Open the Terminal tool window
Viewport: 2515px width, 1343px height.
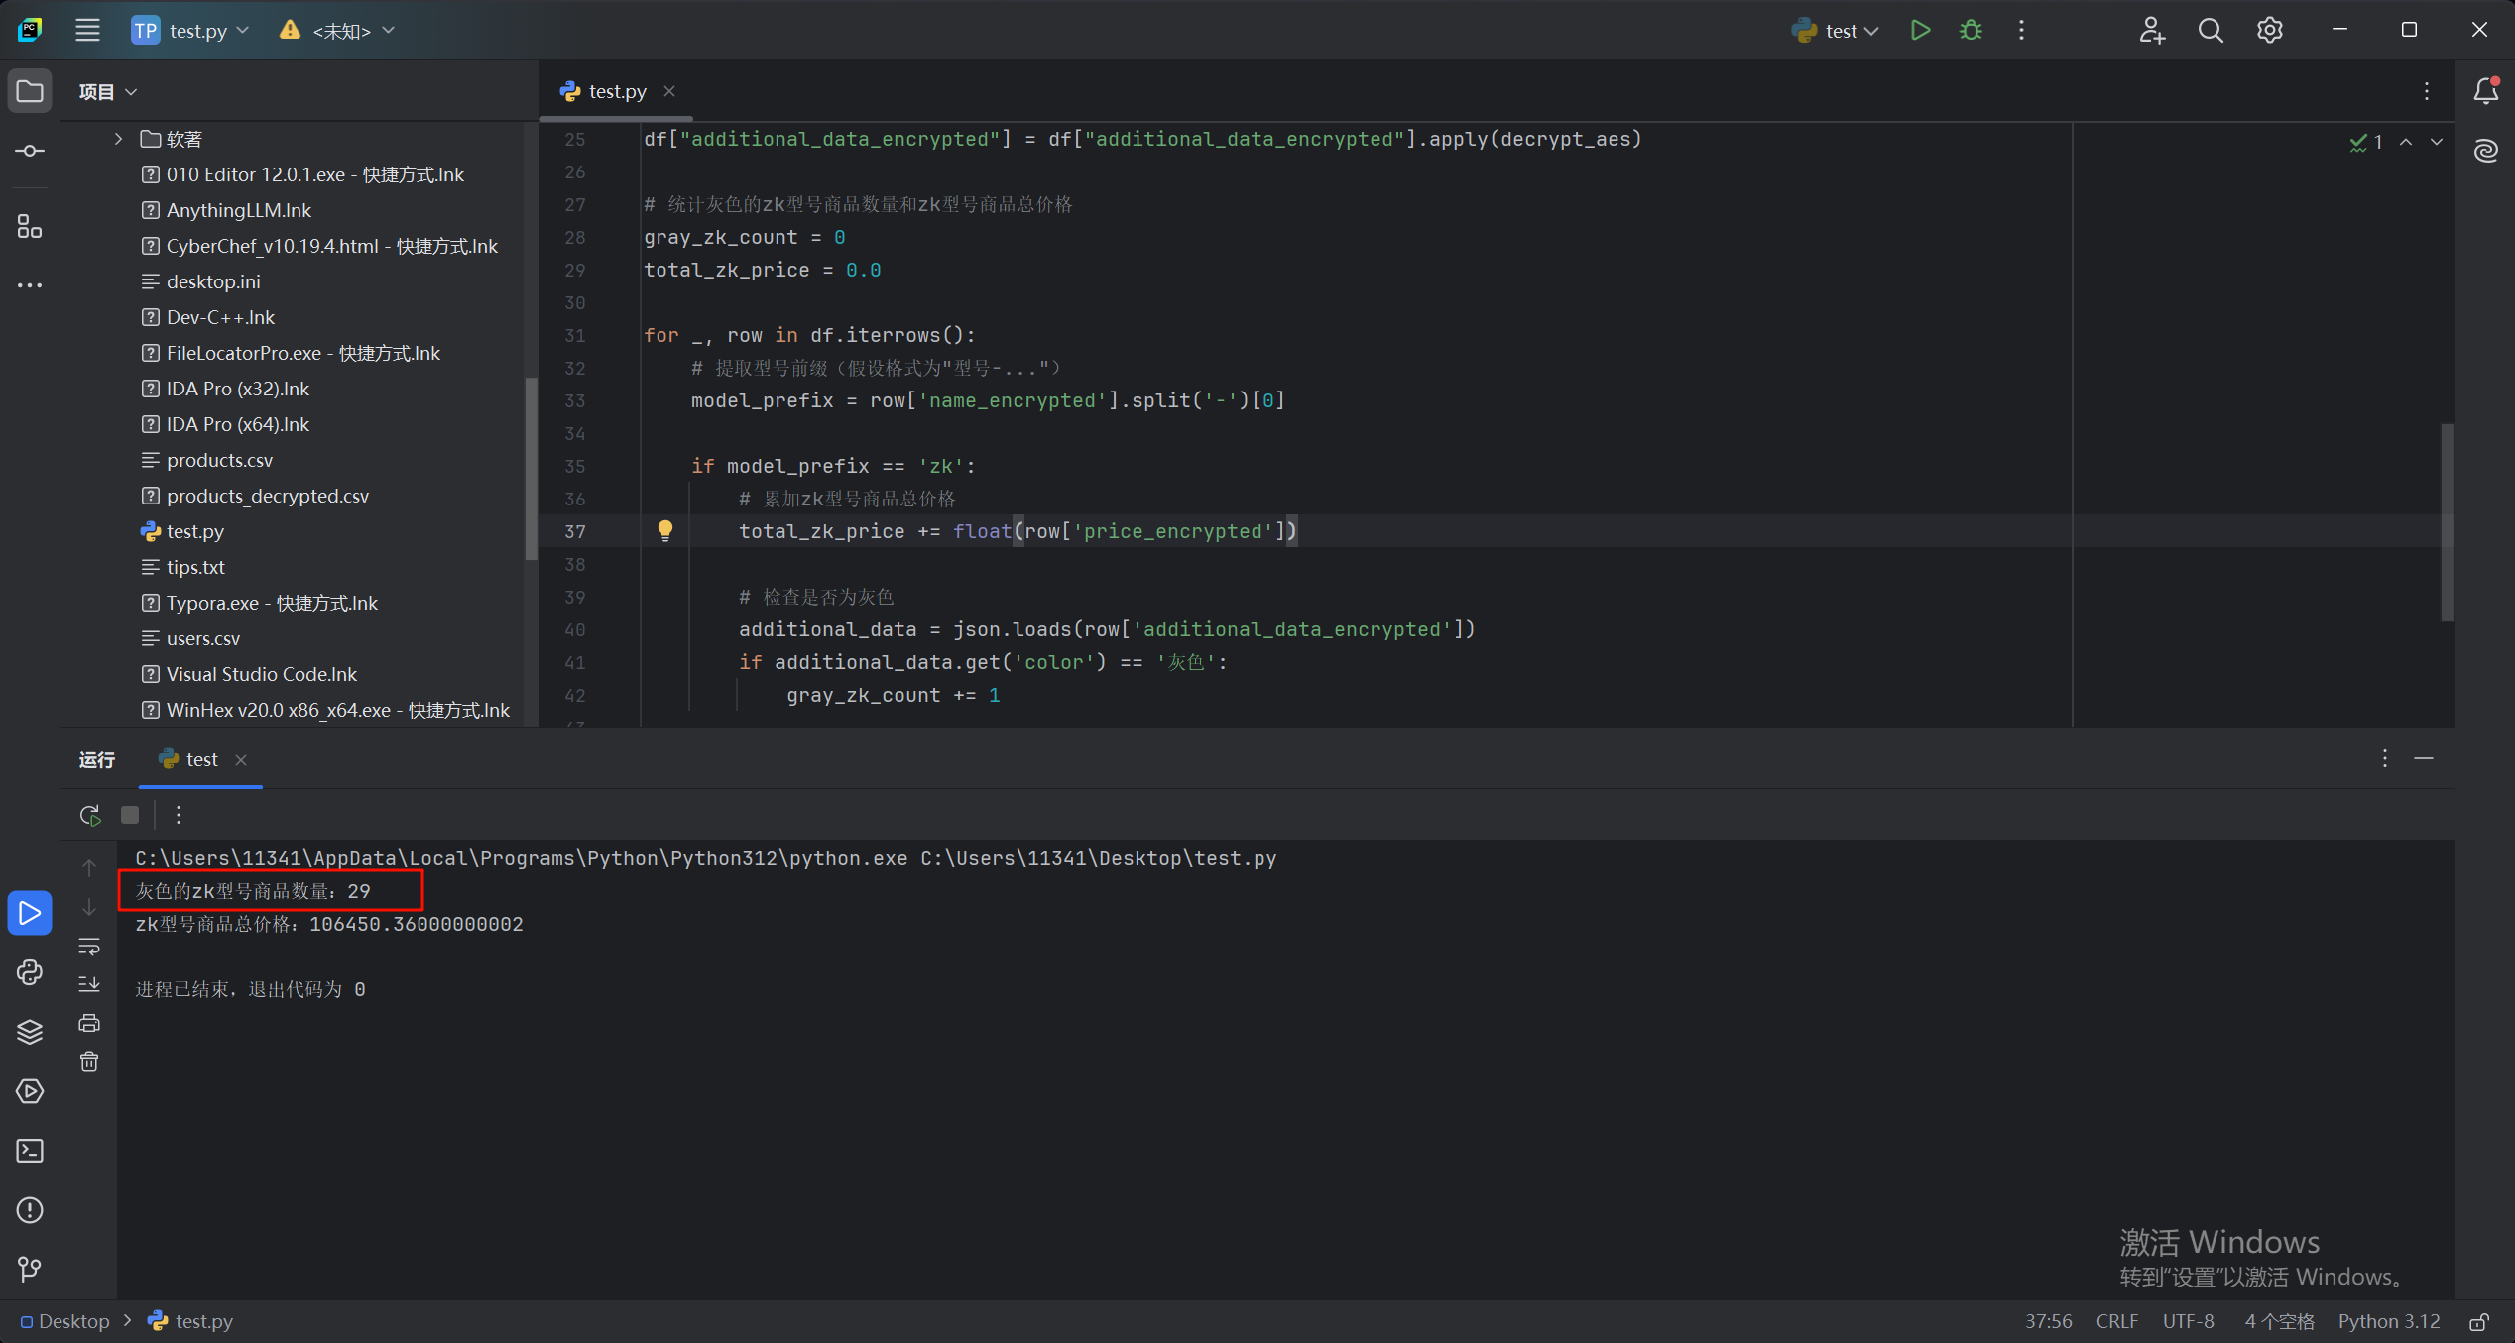(x=30, y=1151)
